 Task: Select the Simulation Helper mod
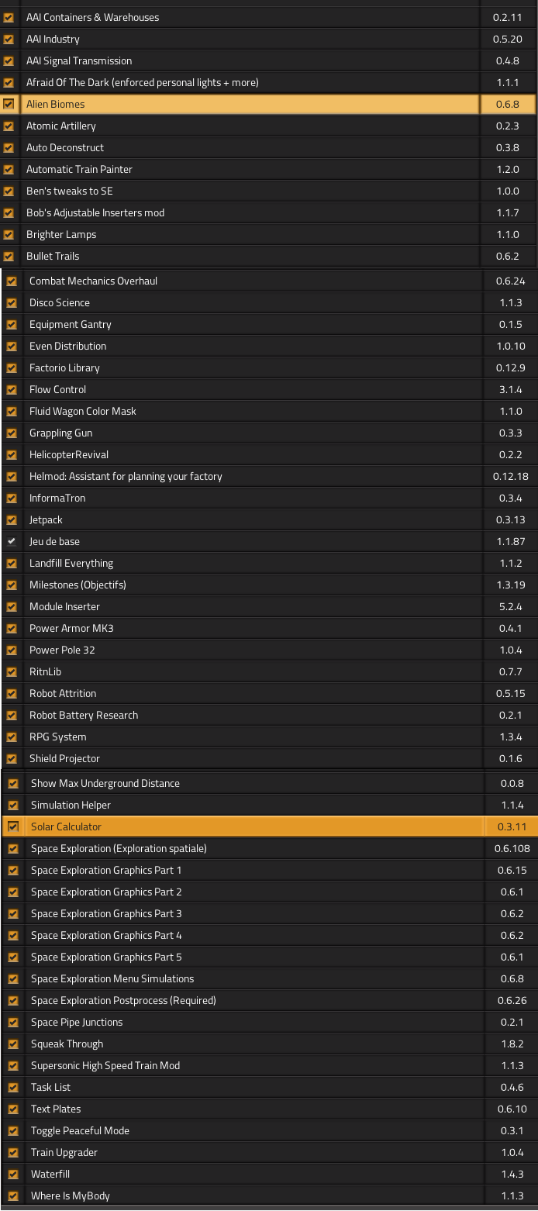point(254,805)
